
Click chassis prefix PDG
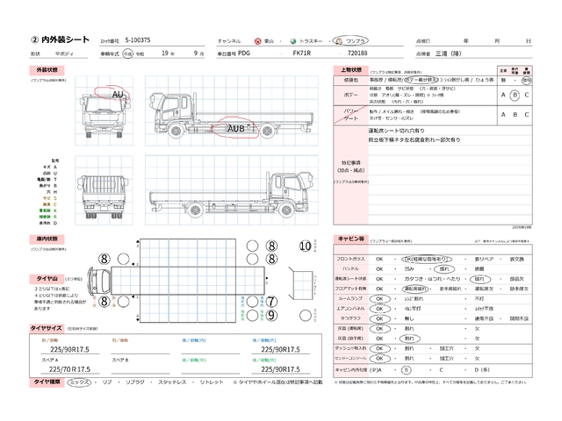(244, 53)
